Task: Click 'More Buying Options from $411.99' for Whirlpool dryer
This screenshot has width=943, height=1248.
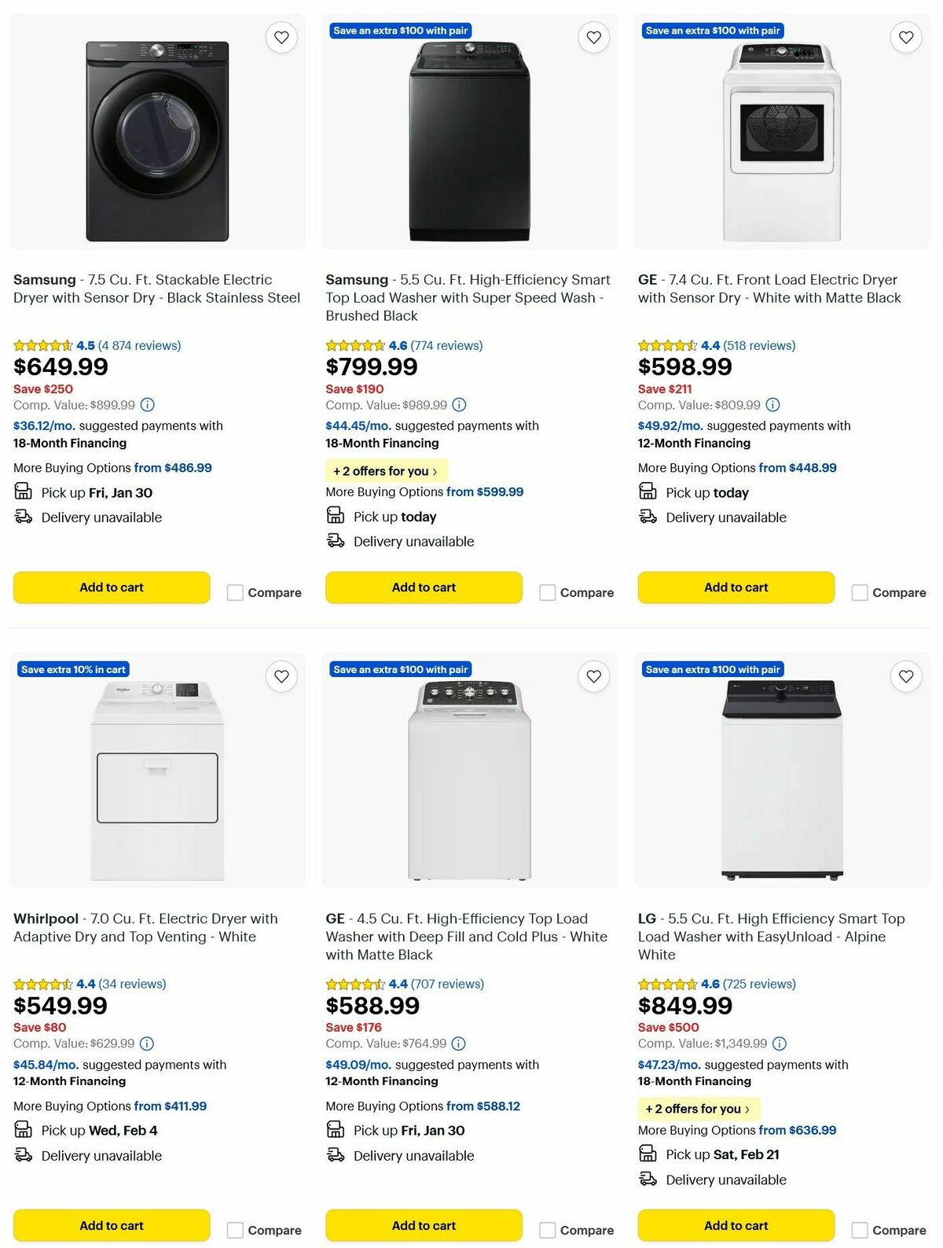Action: click(x=110, y=1106)
